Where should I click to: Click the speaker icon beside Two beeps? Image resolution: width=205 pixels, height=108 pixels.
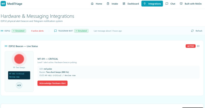tap(14, 67)
